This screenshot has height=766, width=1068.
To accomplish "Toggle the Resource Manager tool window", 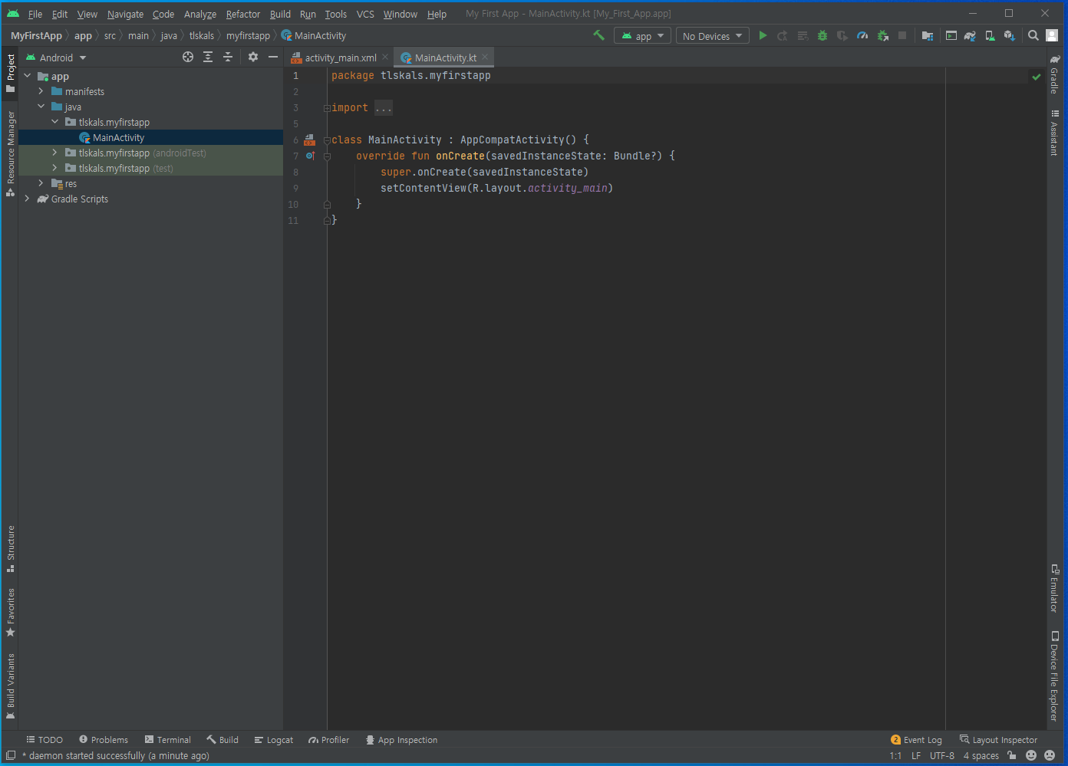I will point(11,153).
